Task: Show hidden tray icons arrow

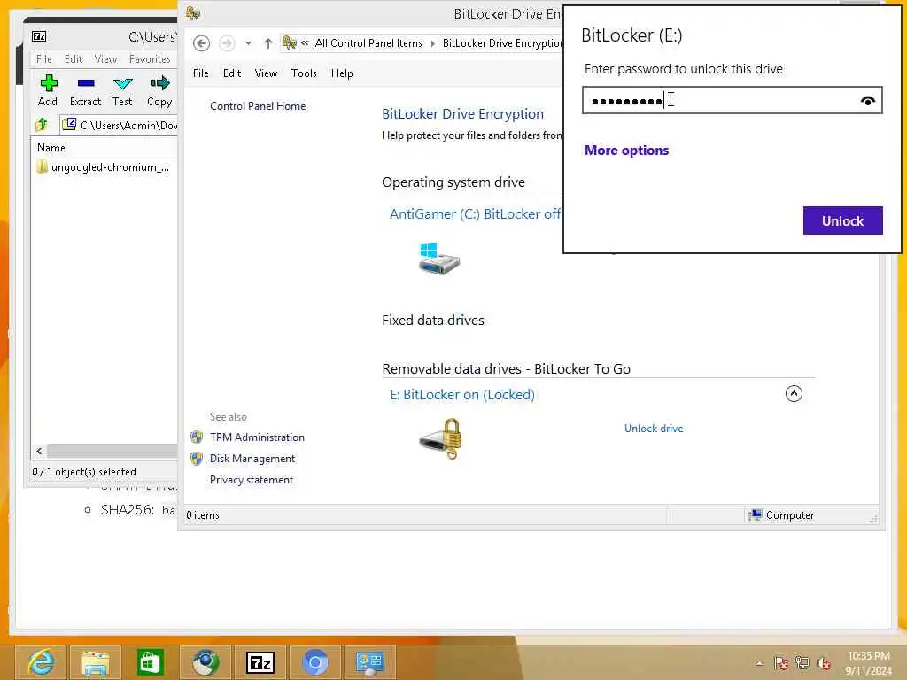Action: (759, 663)
